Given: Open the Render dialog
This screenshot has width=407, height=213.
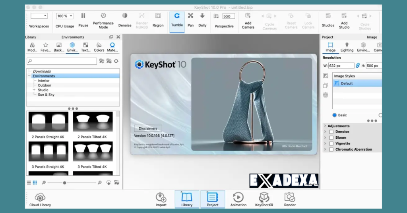Looking at the screenshot, I should point(290,199).
